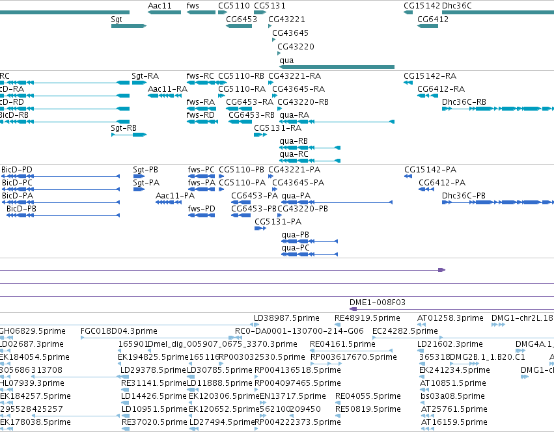
Task: Select the fws-RA transcript label
Action: click(201, 102)
